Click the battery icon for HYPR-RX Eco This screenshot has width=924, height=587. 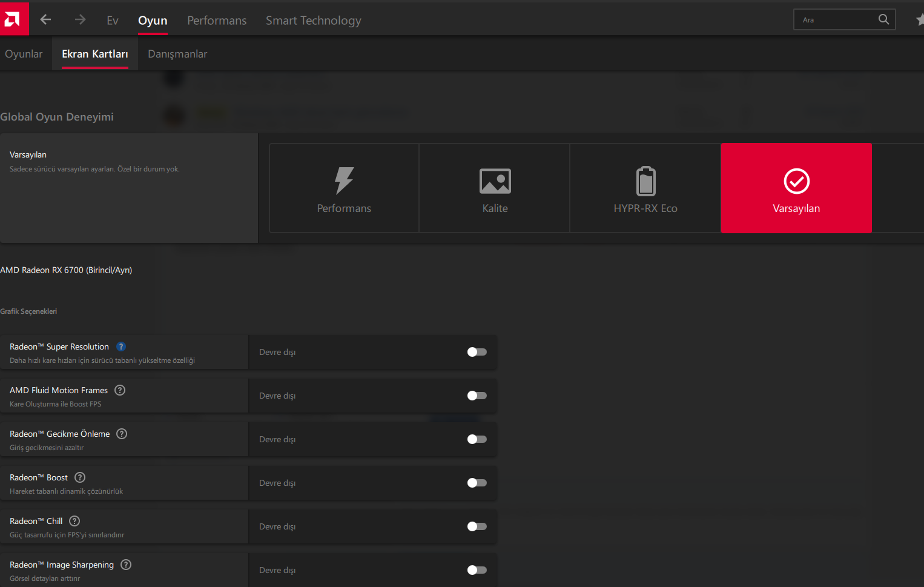pos(646,181)
